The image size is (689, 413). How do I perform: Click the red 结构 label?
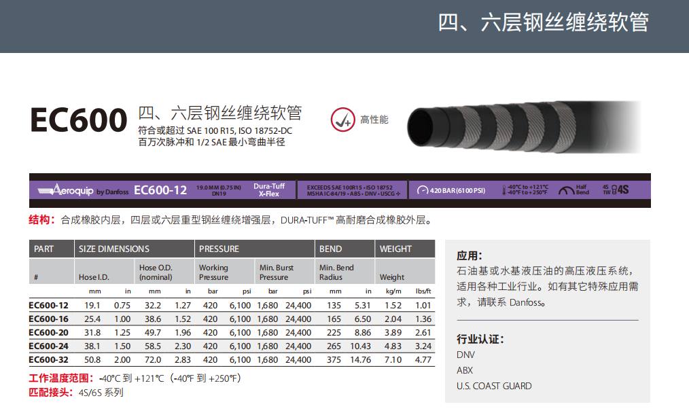(x=41, y=219)
